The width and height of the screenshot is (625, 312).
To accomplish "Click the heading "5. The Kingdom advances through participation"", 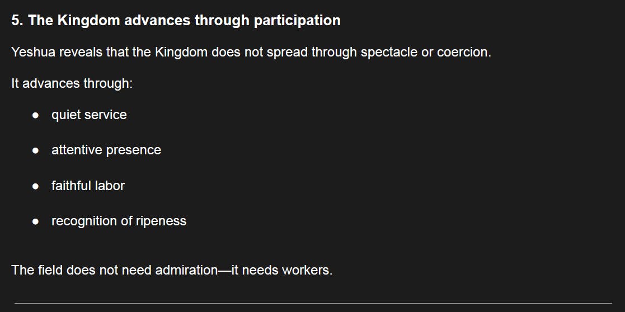I will click(x=176, y=21).
